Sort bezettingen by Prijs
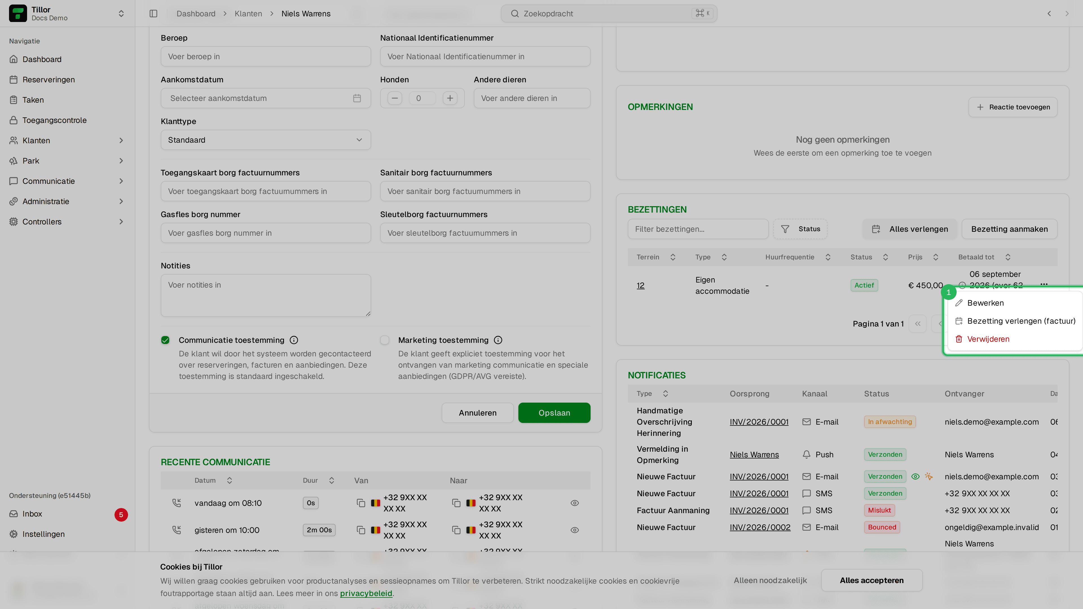The height and width of the screenshot is (609, 1083). [923, 257]
